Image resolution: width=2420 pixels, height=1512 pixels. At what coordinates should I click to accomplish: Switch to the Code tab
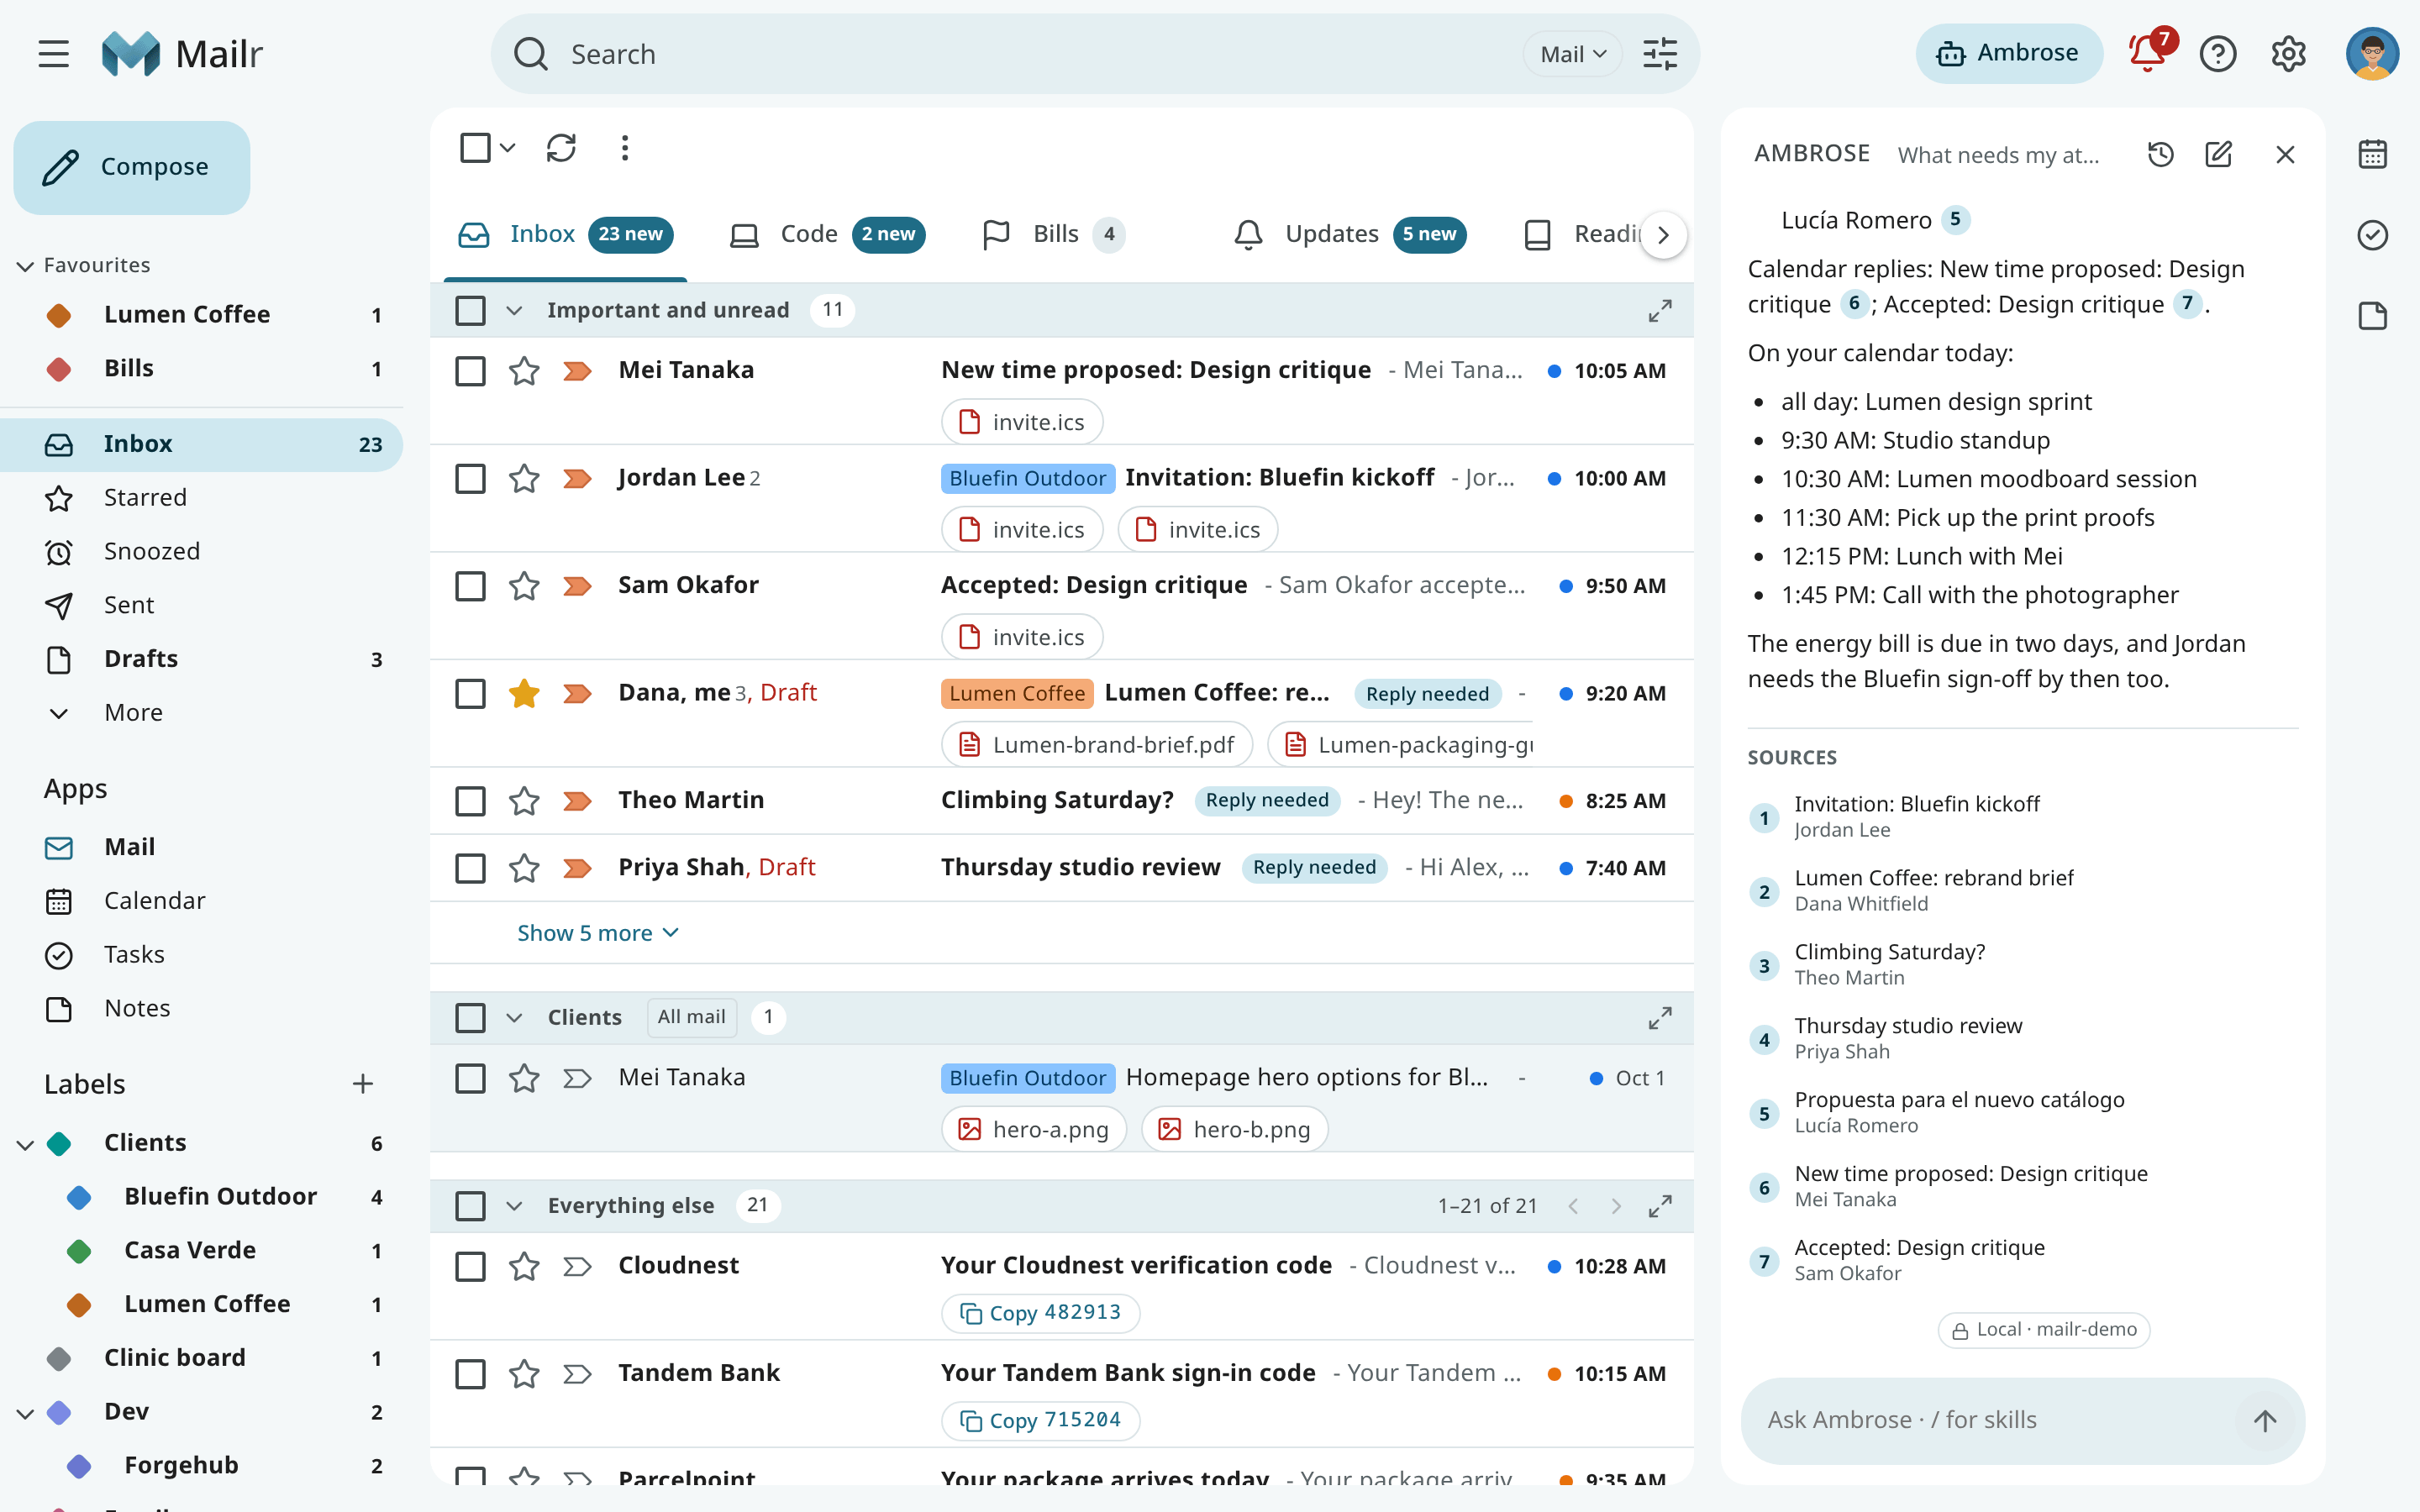click(826, 235)
